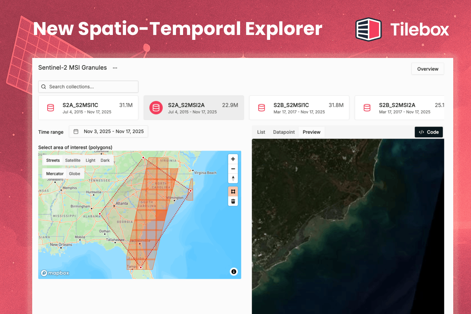Switch to the Datapoint tab
Image resolution: width=471 pixels, height=314 pixels.
pos(284,132)
